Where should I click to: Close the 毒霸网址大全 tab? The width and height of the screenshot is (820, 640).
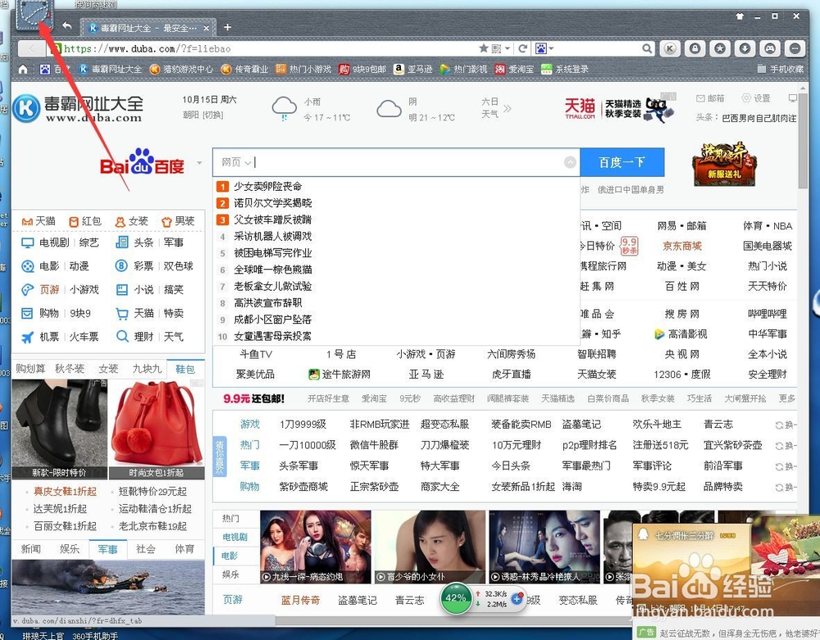(x=207, y=28)
